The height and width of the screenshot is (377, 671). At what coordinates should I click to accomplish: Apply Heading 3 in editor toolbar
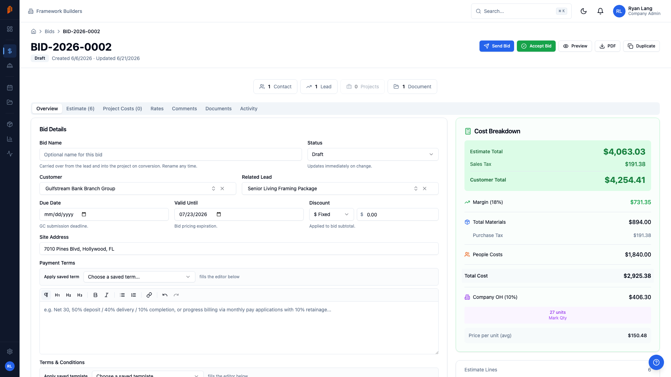tap(80, 295)
